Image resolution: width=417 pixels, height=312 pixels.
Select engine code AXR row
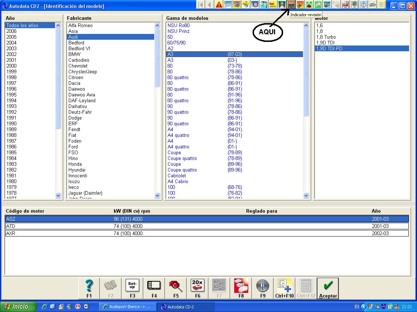click(x=207, y=234)
